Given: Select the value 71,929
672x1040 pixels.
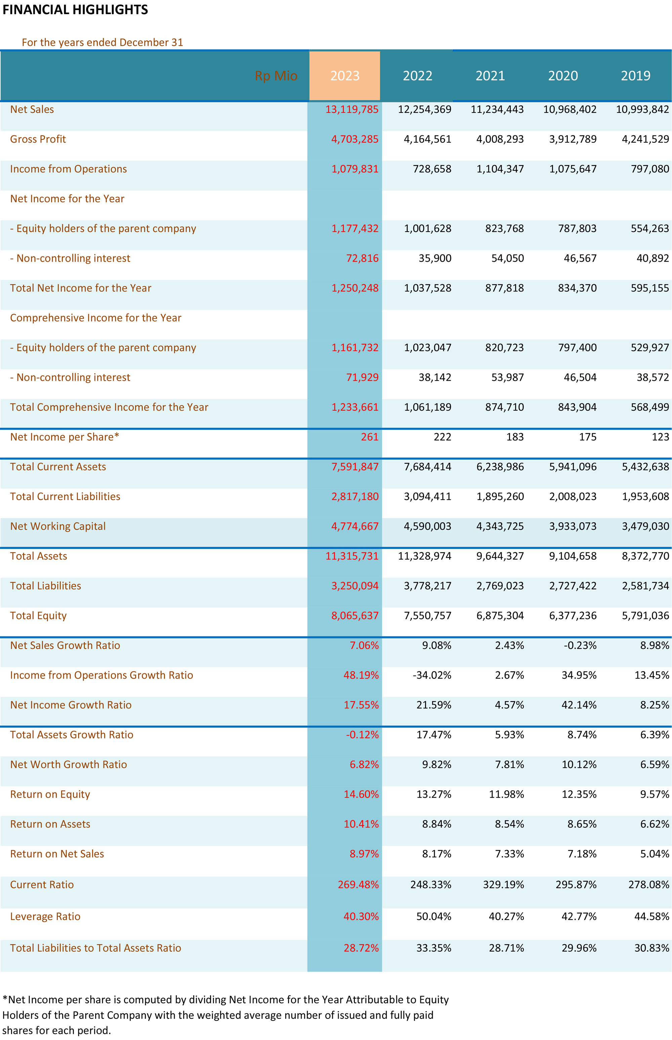Looking at the screenshot, I should pos(362,377).
